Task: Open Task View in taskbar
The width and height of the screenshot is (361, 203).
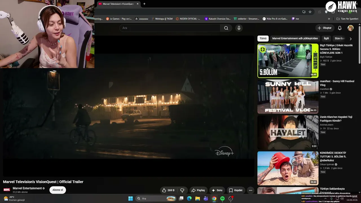Action: 181,198
